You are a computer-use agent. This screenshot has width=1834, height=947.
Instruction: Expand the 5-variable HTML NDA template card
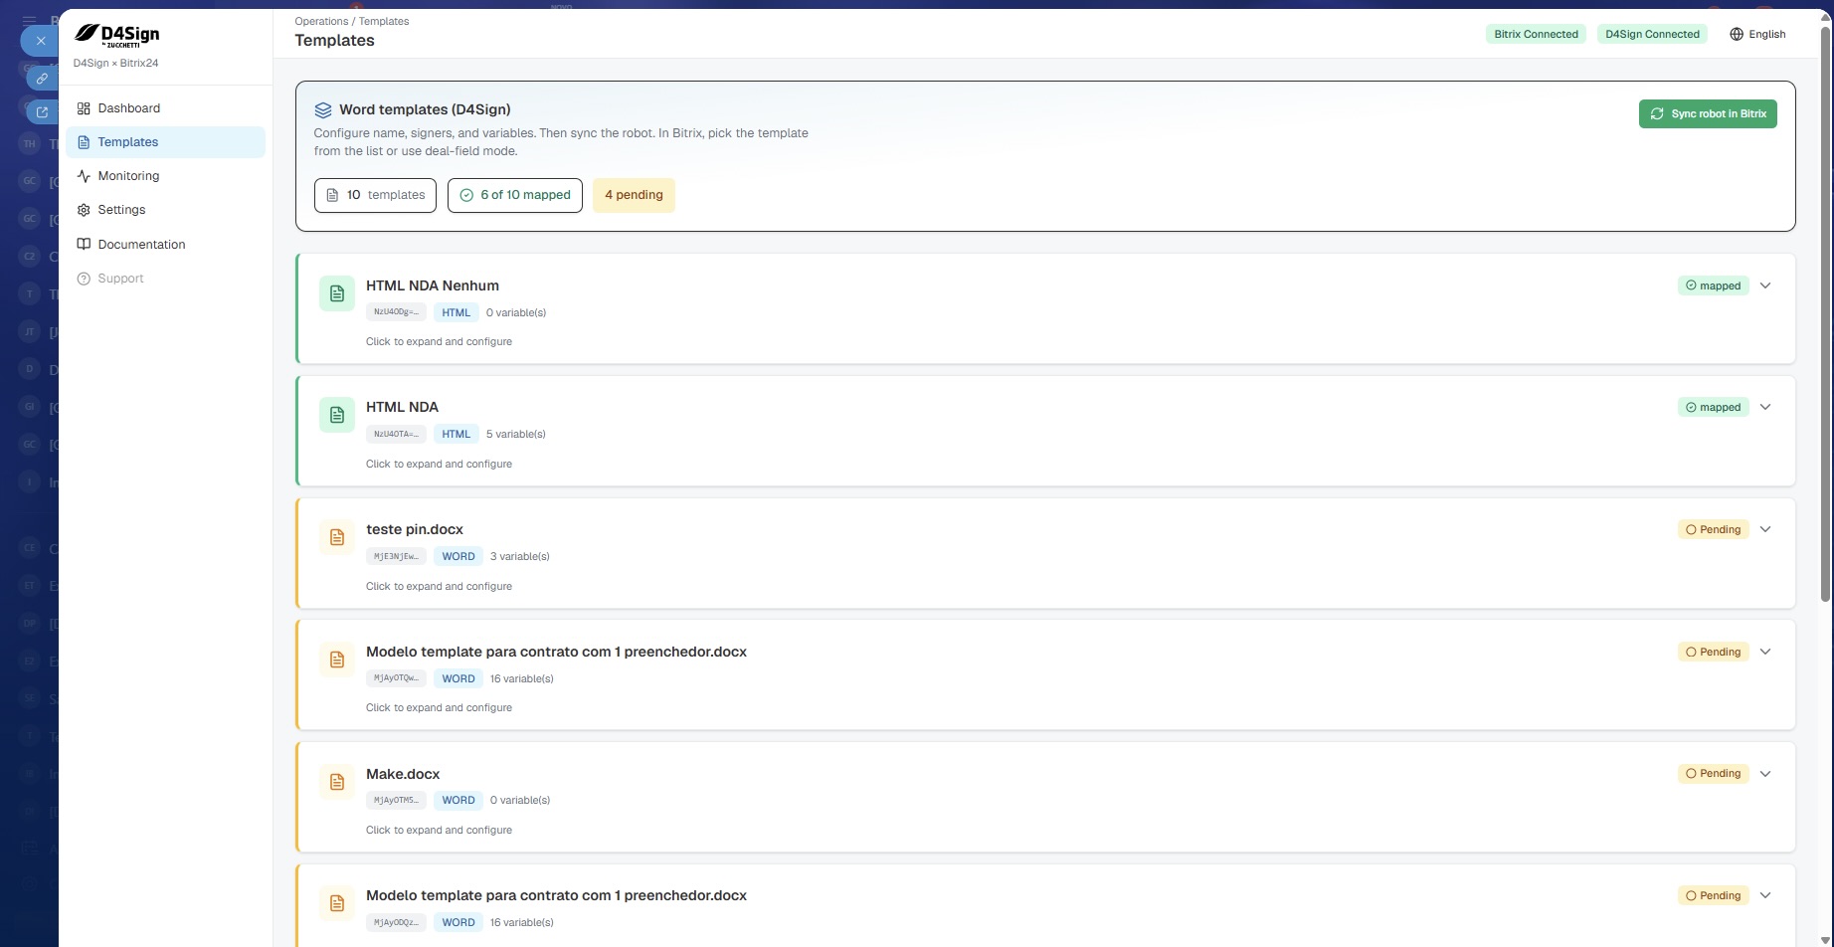coord(1765,407)
